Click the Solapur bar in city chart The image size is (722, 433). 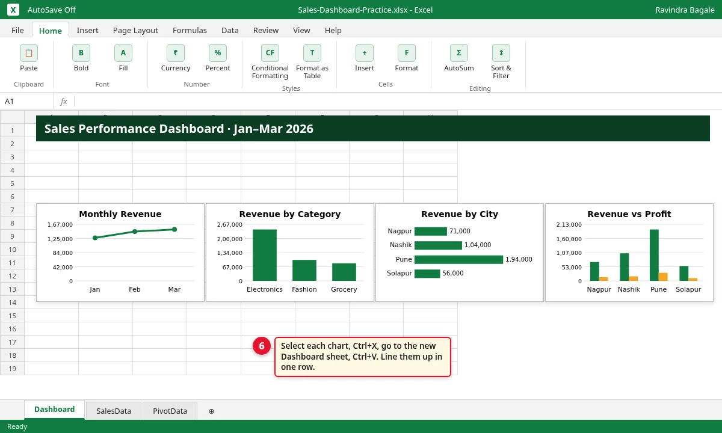pyautogui.click(x=427, y=274)
